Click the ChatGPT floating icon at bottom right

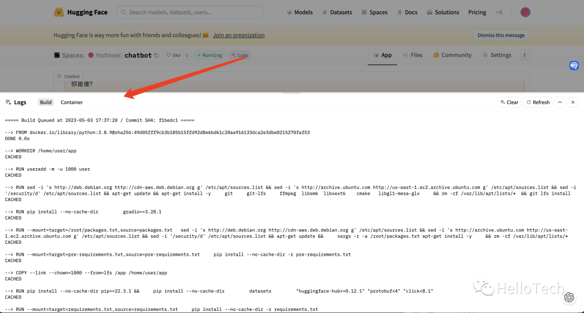click(x=569, y=297)
